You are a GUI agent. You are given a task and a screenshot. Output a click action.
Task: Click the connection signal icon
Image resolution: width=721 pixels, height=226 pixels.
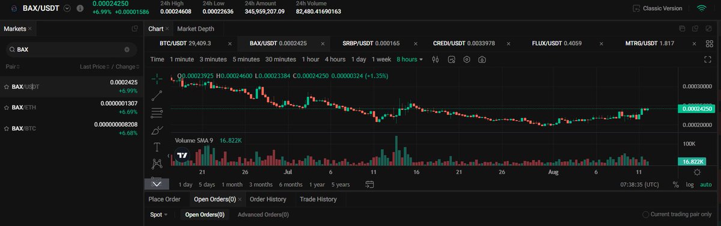[701, 8]
